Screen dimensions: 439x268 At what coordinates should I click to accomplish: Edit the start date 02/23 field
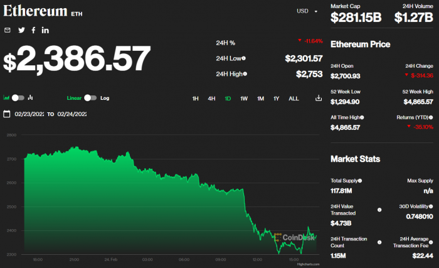click(29, 114)
